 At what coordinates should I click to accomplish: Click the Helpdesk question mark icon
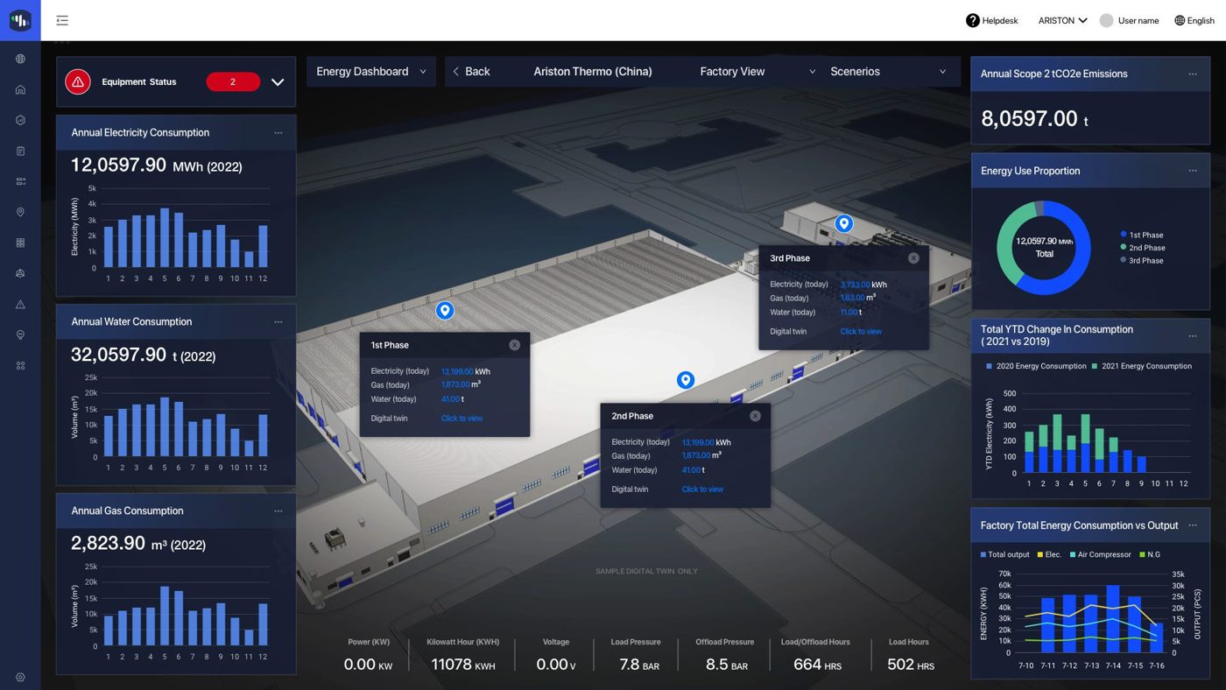[x=973, y=20]
